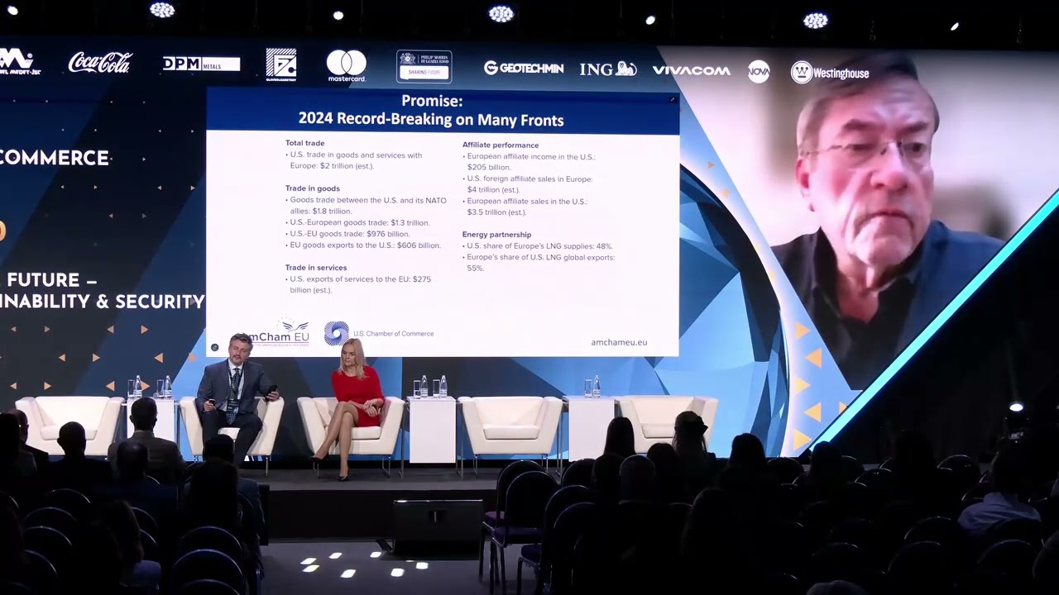
Task: Click the slide title '2024 Record-Breaking on Many Fronts'
Action: tap(431, 120)
